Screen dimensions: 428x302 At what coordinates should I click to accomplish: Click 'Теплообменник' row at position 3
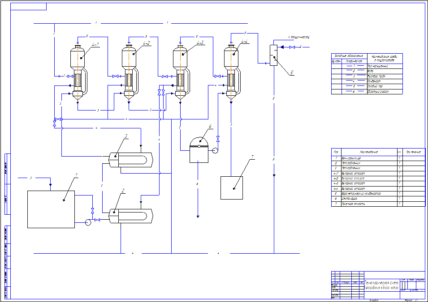click(x=378, y=168)
